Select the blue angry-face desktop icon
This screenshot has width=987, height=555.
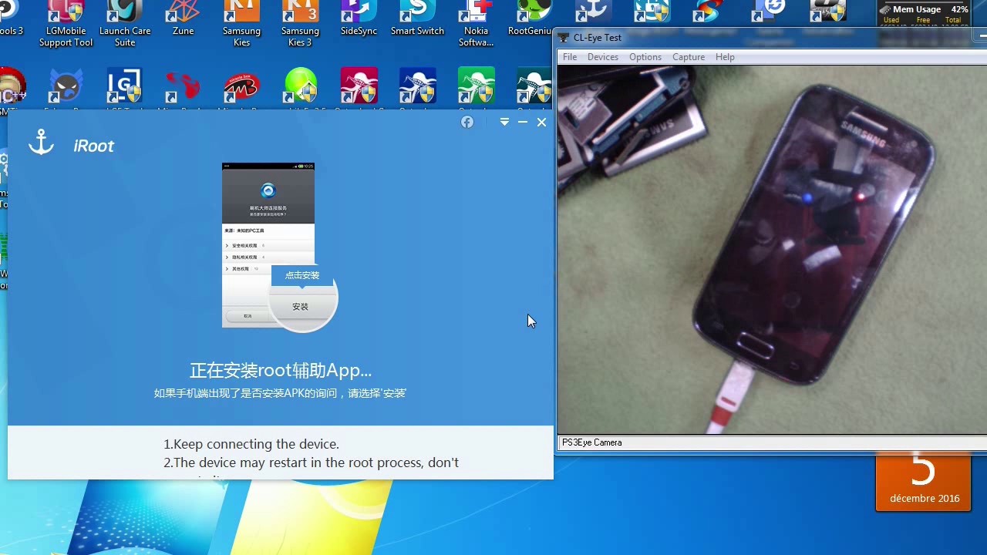tap(66, 86)
